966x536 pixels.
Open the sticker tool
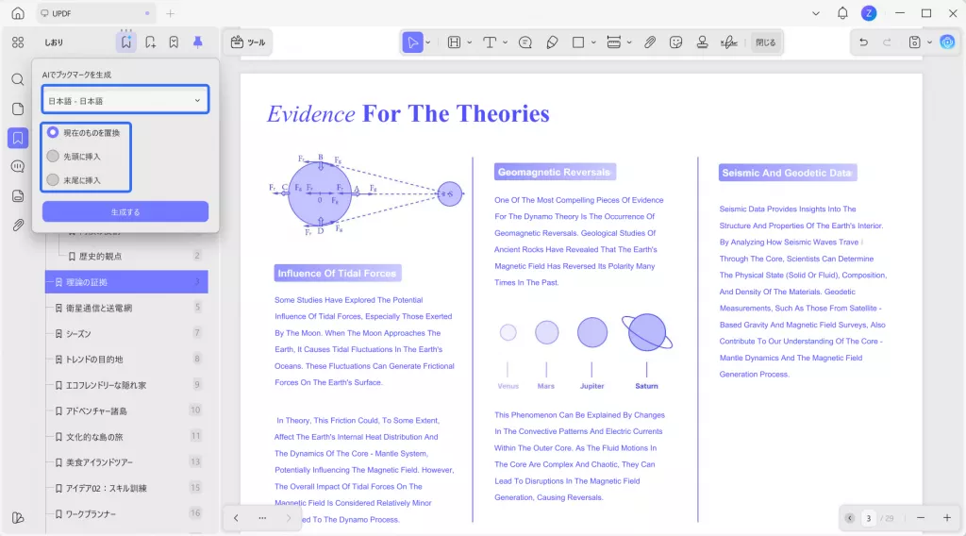tap(675, 42)
